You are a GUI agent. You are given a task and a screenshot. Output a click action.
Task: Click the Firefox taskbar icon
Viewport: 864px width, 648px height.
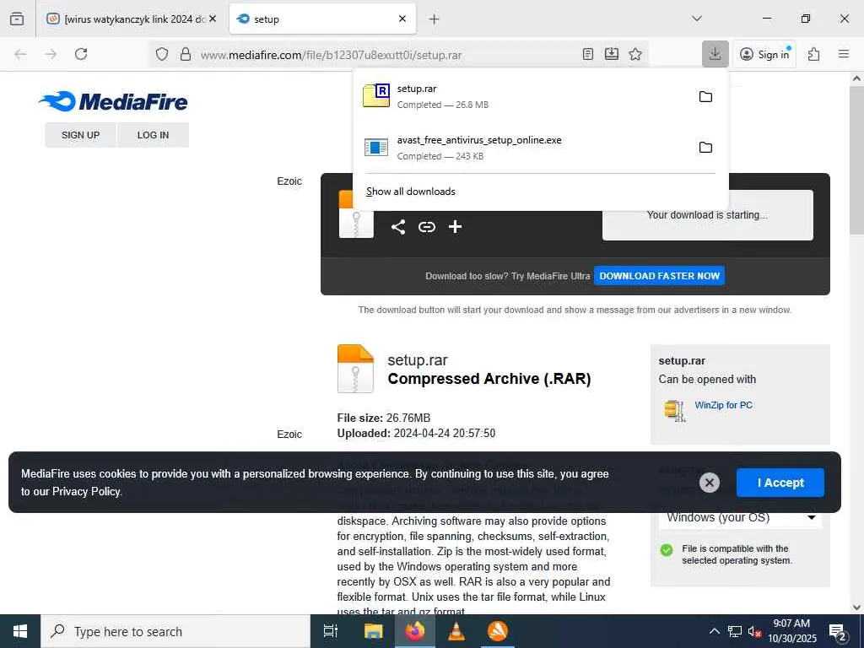415,631
